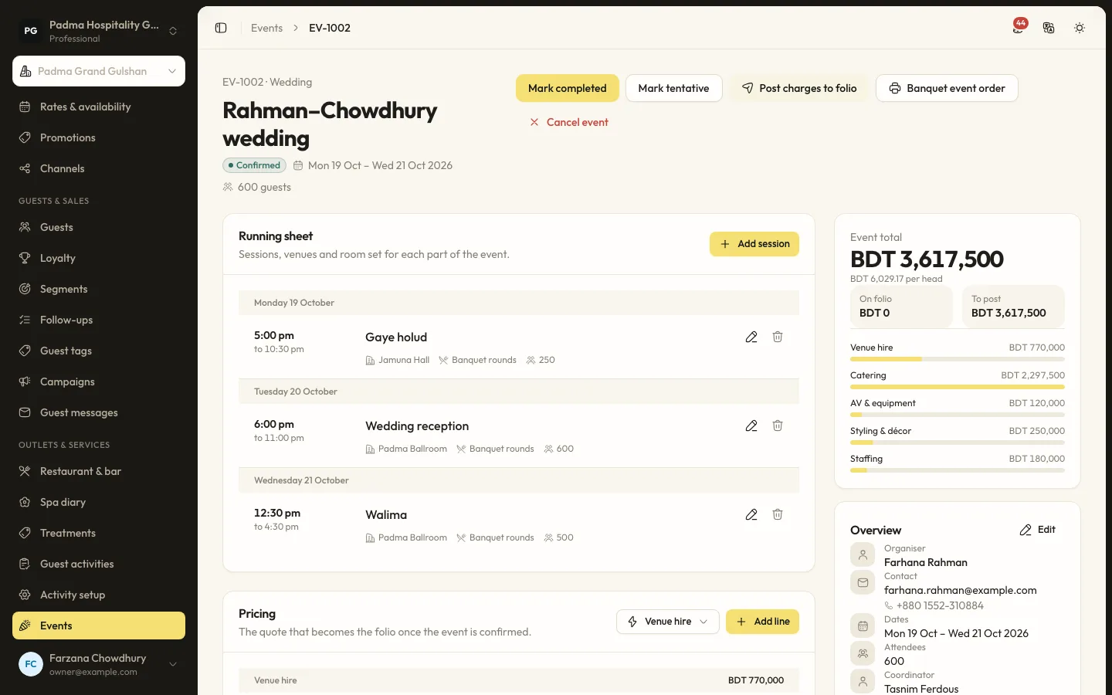Click Events party icon in sidebar
Image resolution: width=1112 pixels, height=695 pixels.
pyautogui.click(x=25, y=625)
